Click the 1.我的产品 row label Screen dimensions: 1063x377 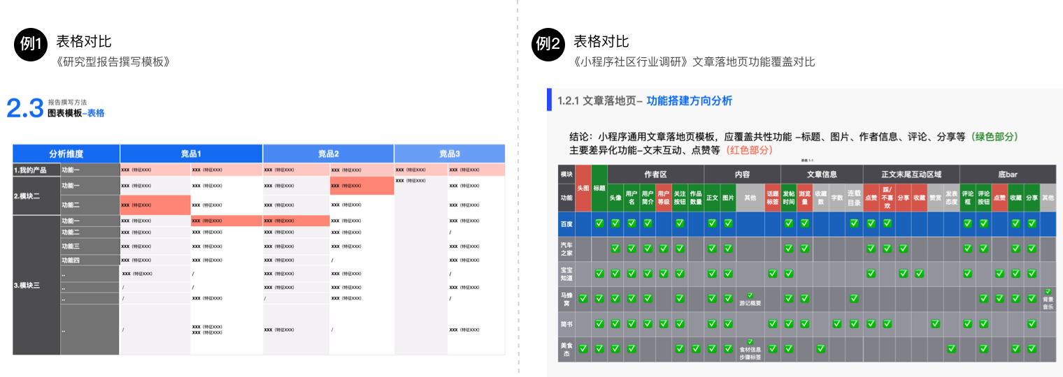[36, 170]
